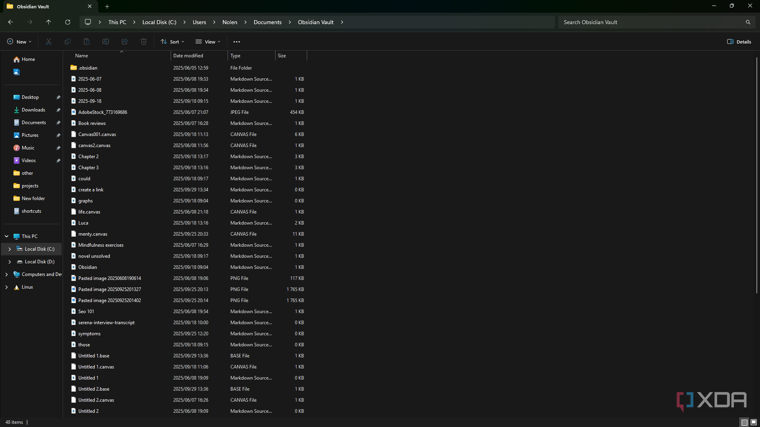Click the Linux penguin icon
Screen dimensions: 760x427
(16, 287)
